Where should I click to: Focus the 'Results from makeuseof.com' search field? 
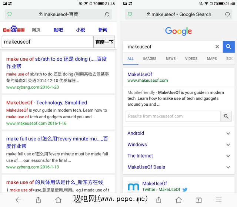(x=173, y=116)
